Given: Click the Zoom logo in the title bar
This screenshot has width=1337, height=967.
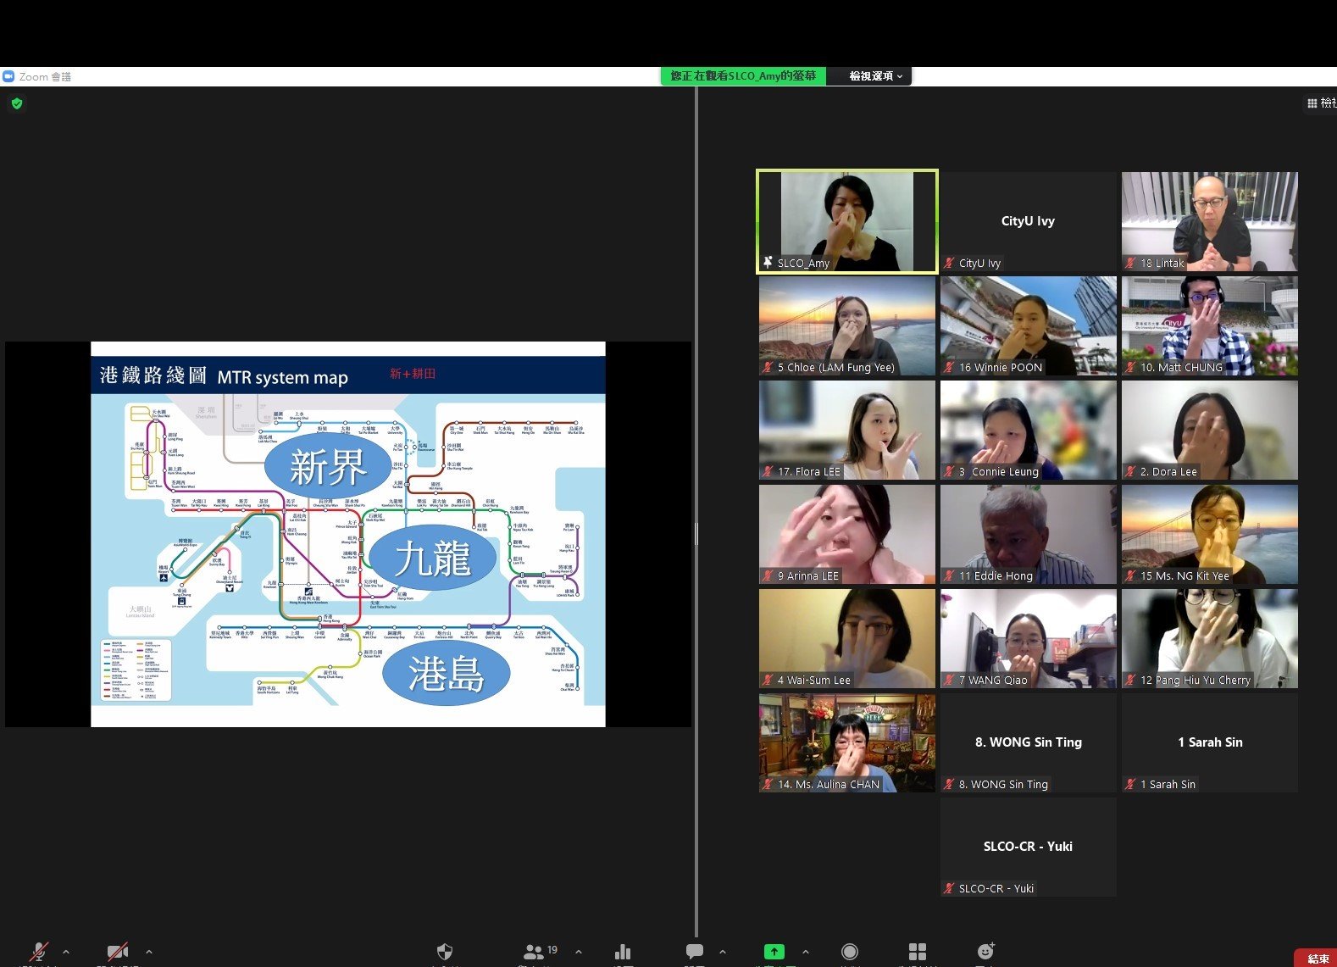Looking at the screenshot, I should (8, 76).
